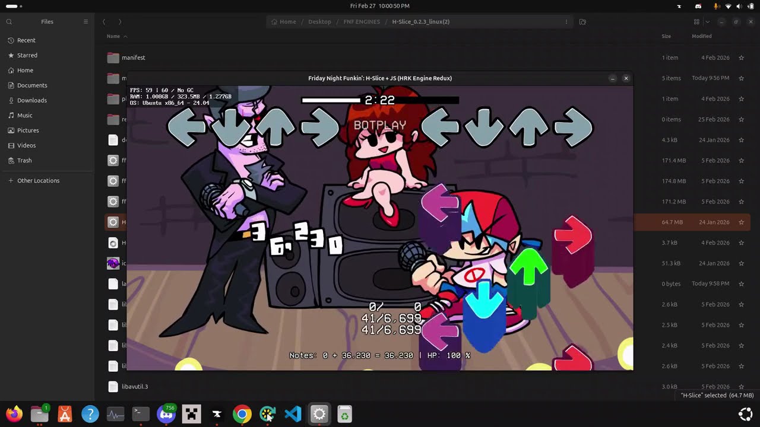Open Recent in the Files sidebar
Image resolution: width=760 pixels, height=427 pixels.
47,40
